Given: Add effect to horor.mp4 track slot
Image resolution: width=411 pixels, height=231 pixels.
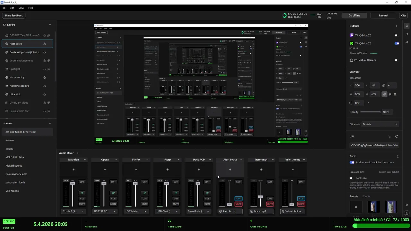Looking at the screenshot, I should point(261,170).
